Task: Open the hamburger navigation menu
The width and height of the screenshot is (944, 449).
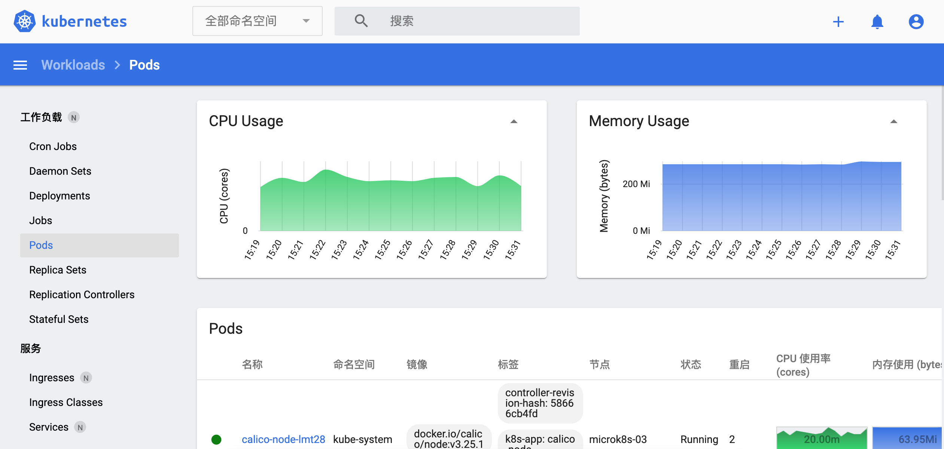Action: (20, 65)
